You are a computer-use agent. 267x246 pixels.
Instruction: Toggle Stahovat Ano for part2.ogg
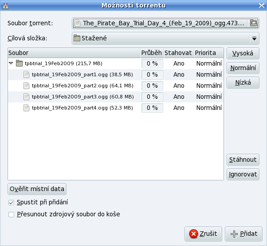(179, 86)
